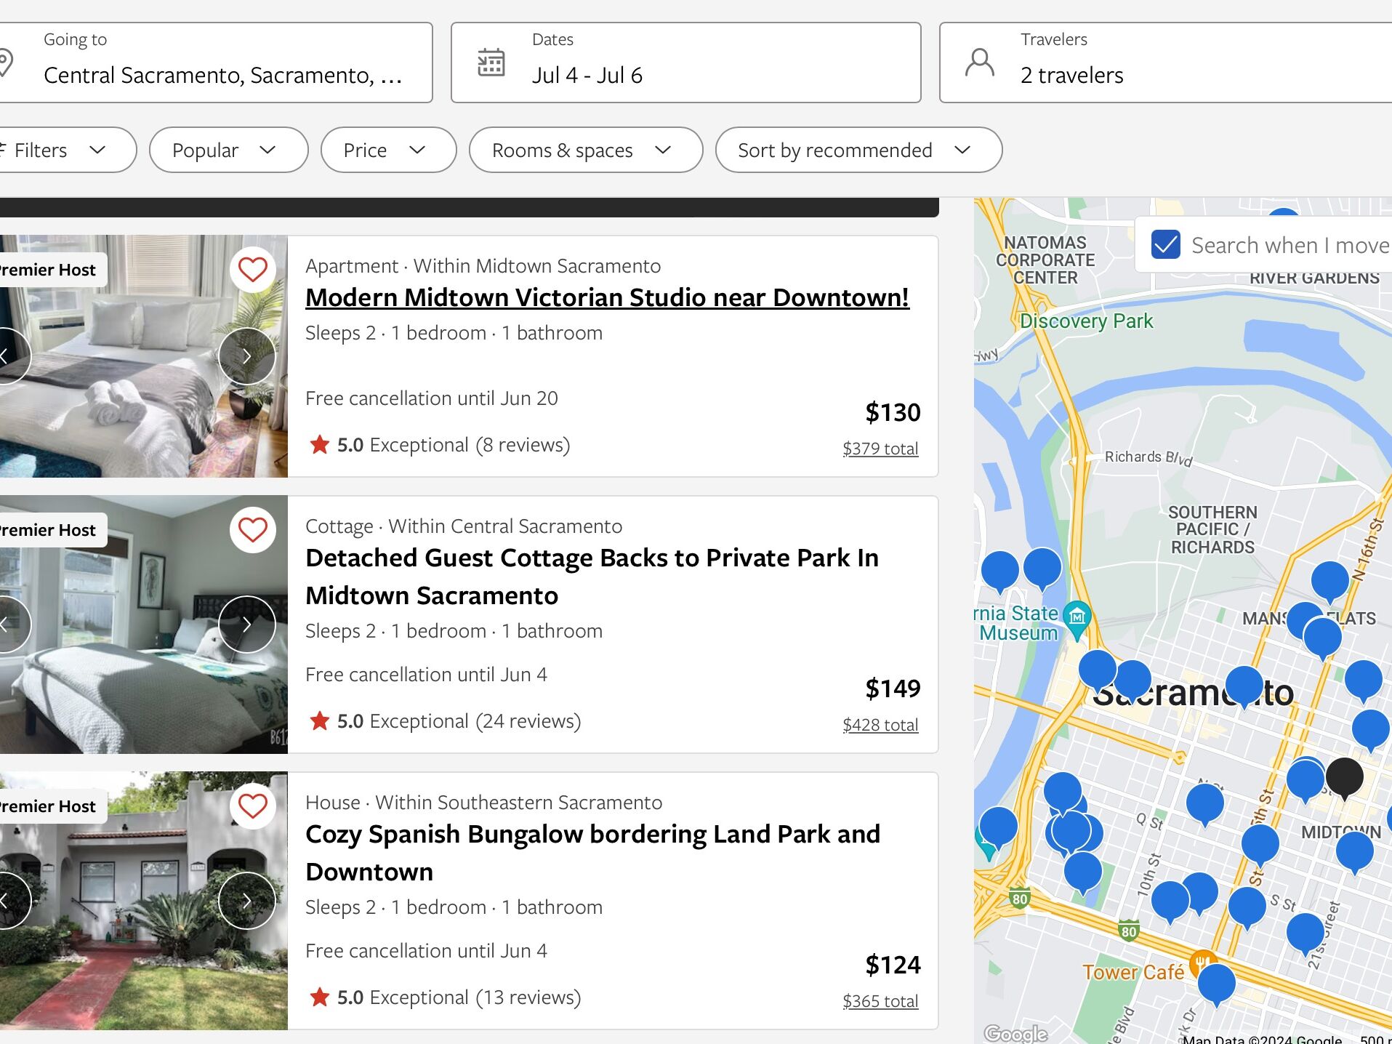The height and width of the screenshot is (1044, 1392).
Task: Toggle the Search when I move map checkbox
Action: 1166,245
